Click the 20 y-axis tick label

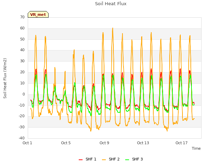point(22,72)
